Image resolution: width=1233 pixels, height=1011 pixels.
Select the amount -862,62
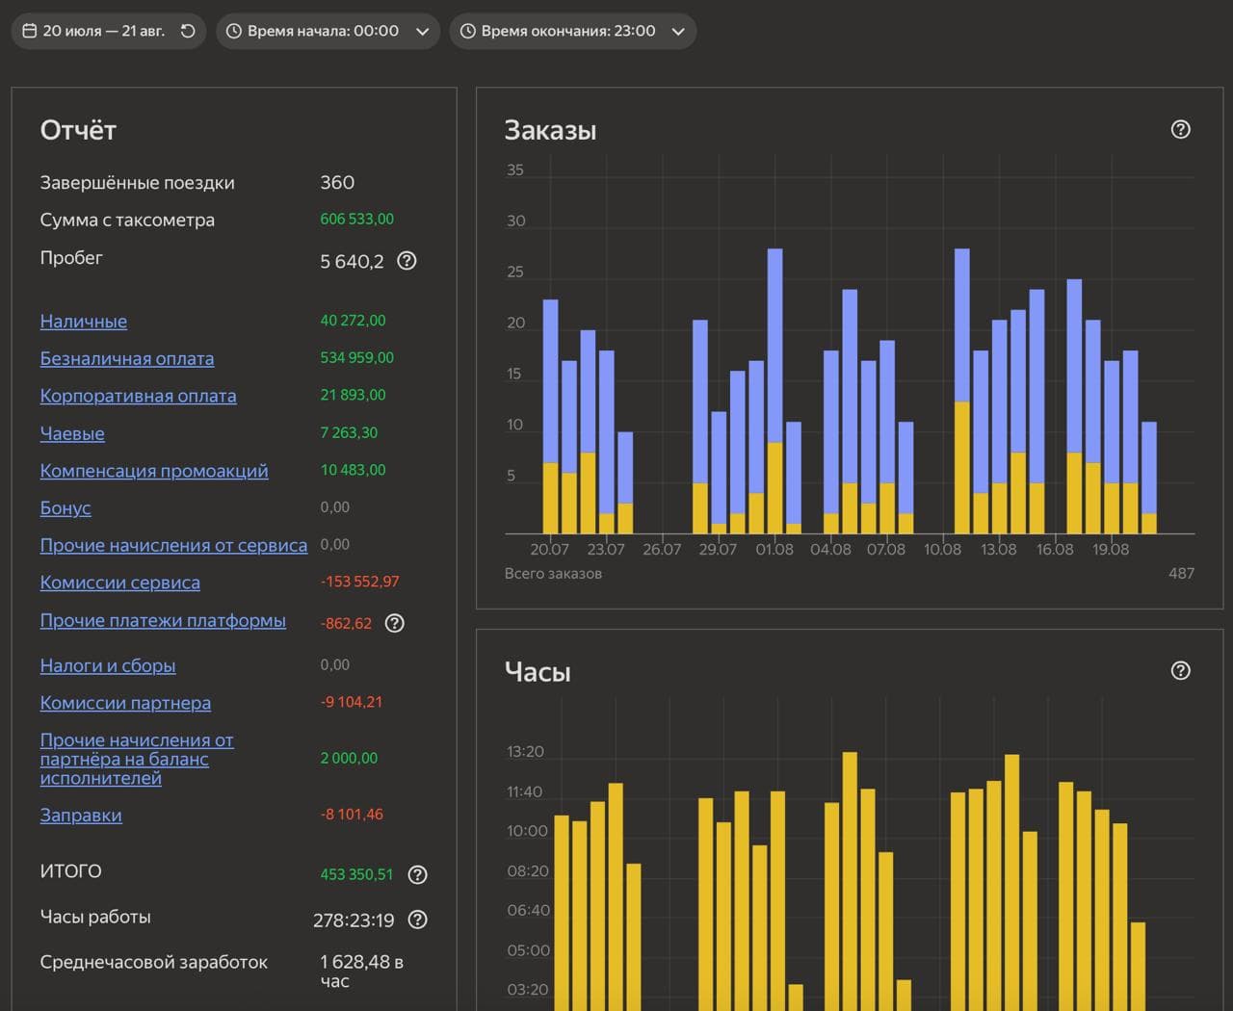tap(346, 624)
